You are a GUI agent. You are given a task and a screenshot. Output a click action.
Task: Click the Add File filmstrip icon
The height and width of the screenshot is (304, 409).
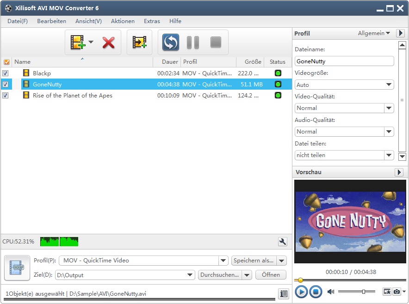tap(78, 42)
